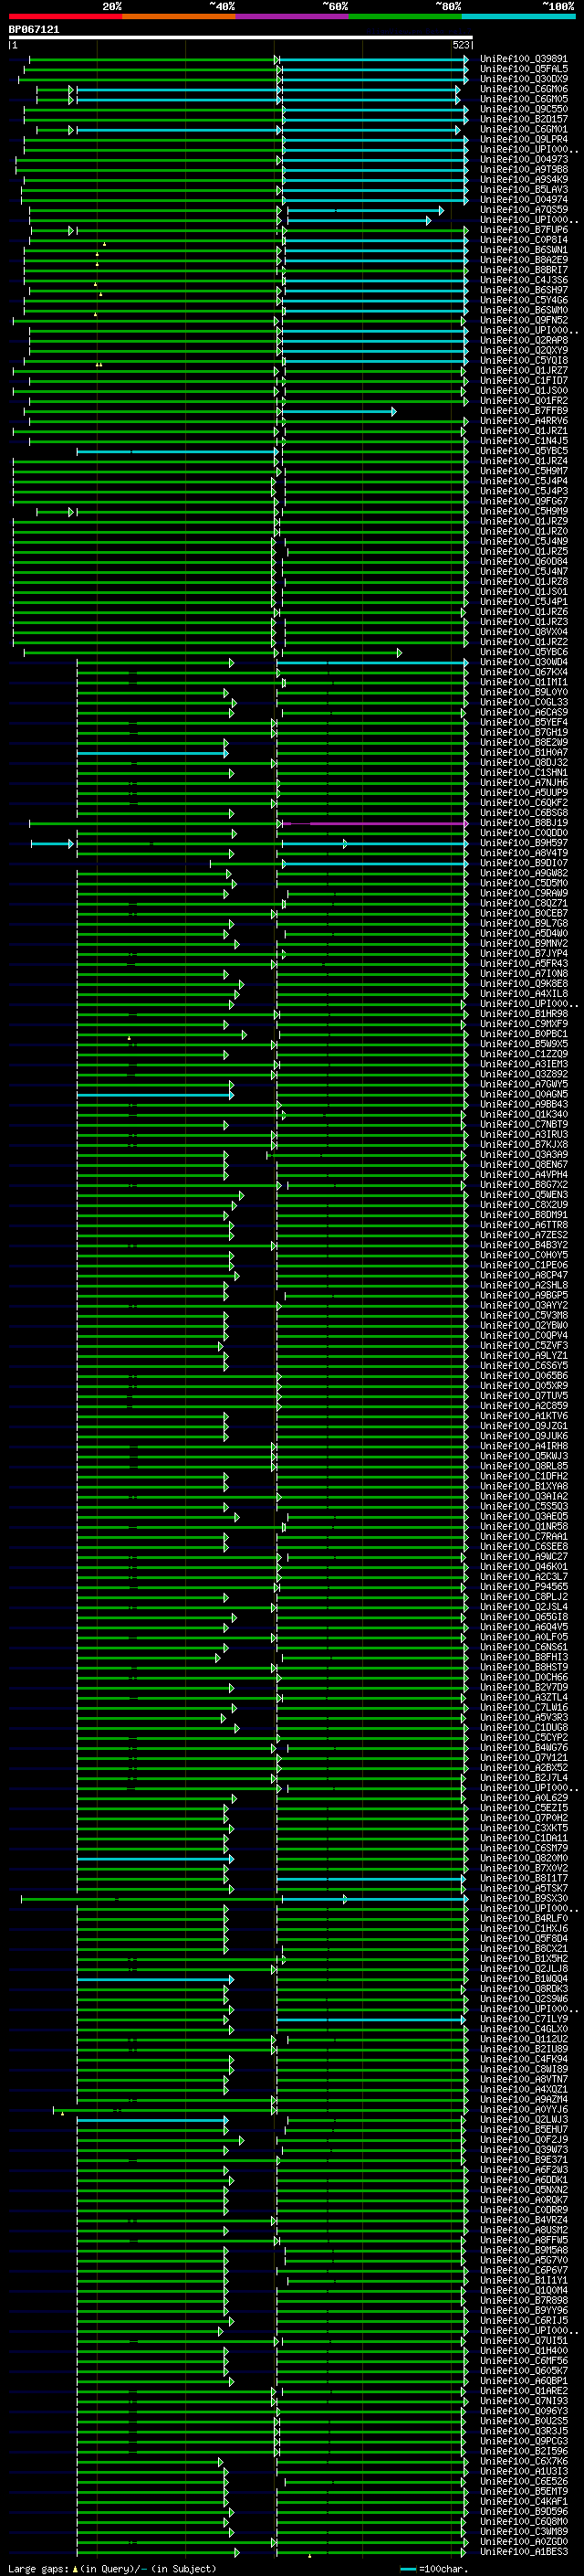The width and height of the screenshot is (584, 2576).
Task: Select the UniRef100_B8A2E9 label
Action: click(524, 260)
